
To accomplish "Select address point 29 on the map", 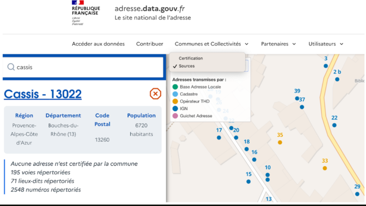I will pyautogui.click(x=357, y=194).
